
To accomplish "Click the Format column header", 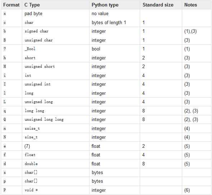I will (11, 5).
